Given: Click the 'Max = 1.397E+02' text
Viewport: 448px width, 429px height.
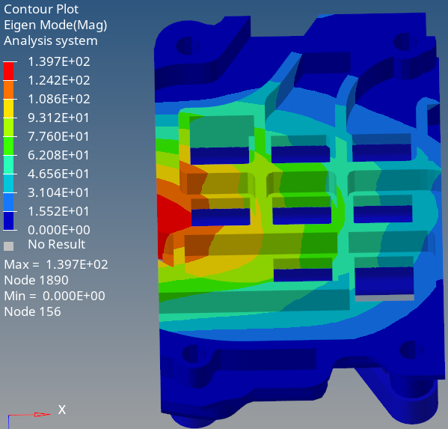Looking at the screenshot, I should (x=56, y=264).
